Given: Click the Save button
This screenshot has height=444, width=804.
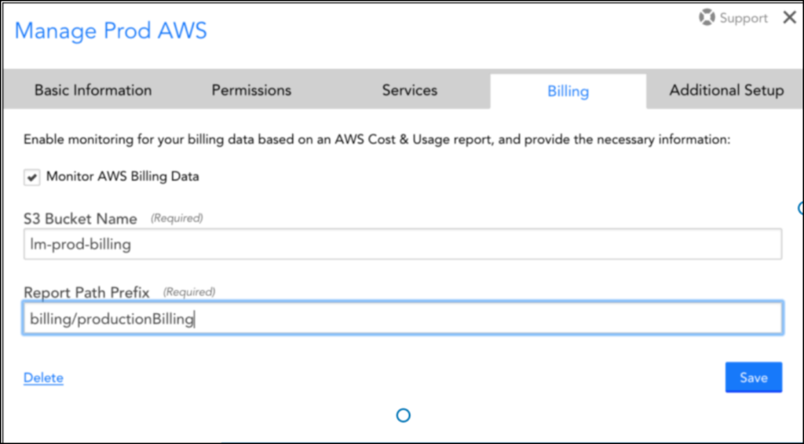Looking at the screenshot, I should [x=753, y=377].
